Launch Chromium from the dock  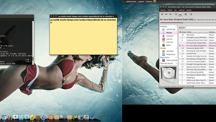[x=4, y=117]
